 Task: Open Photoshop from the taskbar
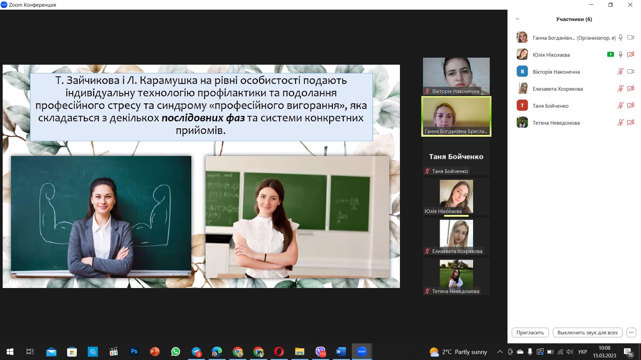click(x=134, y=352)
